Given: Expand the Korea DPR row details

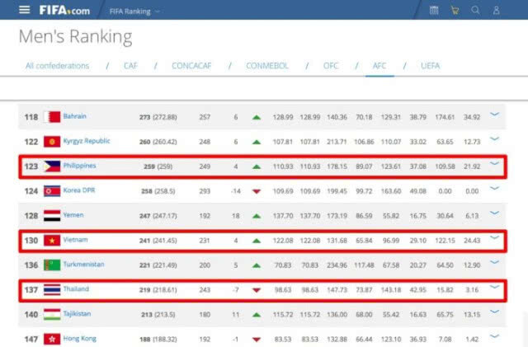Looking at the screenshot, I should pos(494,188).
